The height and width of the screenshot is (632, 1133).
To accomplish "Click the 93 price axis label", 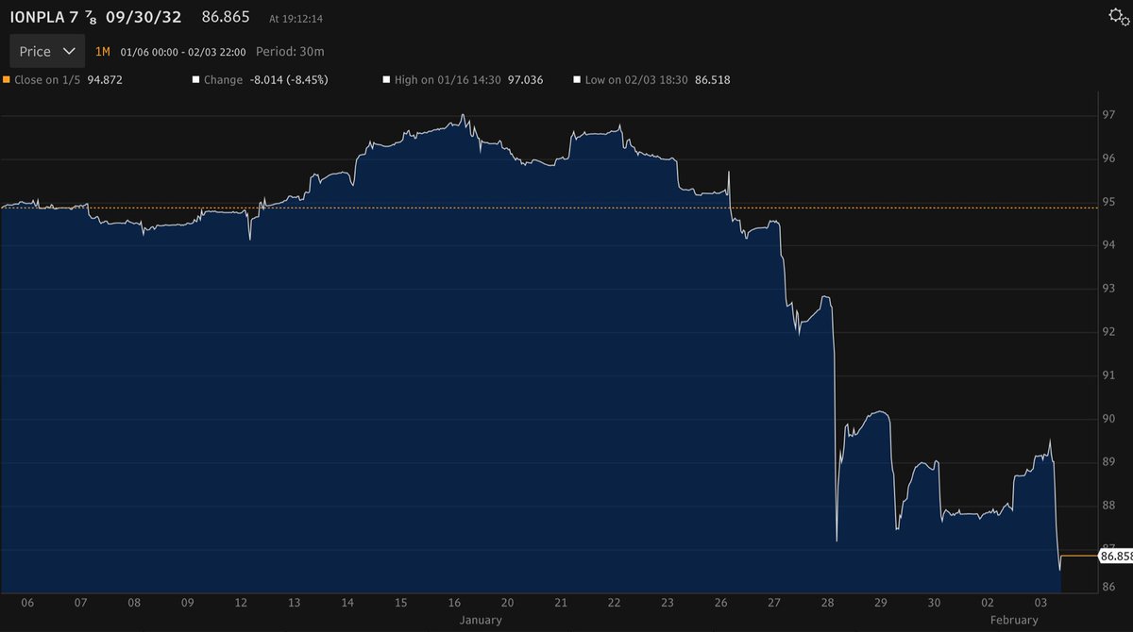I will click(1109, 289).
